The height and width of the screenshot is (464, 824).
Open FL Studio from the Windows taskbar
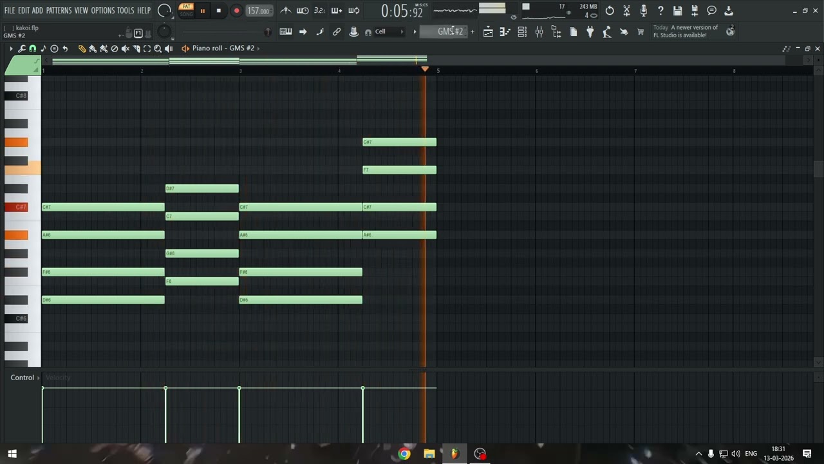point(454,454)
